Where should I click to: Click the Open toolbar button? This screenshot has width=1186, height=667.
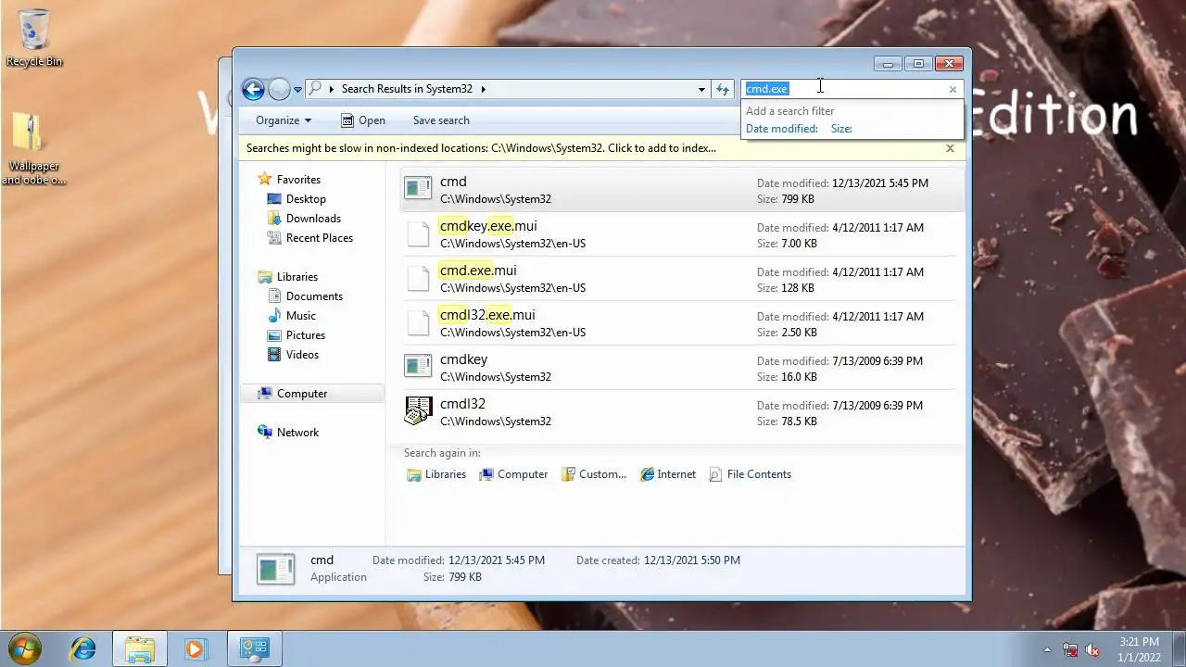(x=363, y=120)
